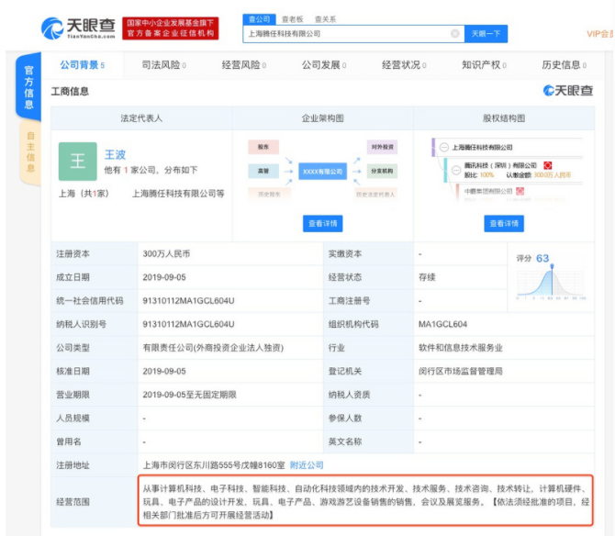
Task: Click operating status 存续 value
Action: pyautogui.click(x=427, y=277)
